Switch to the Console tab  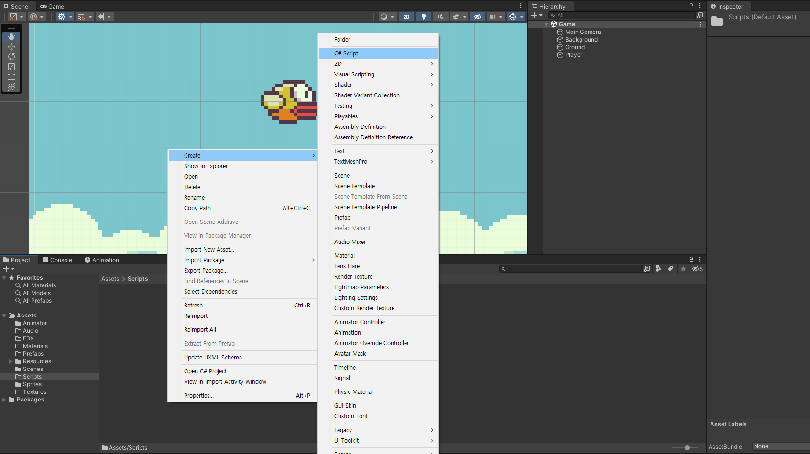(x=57, y=260)
